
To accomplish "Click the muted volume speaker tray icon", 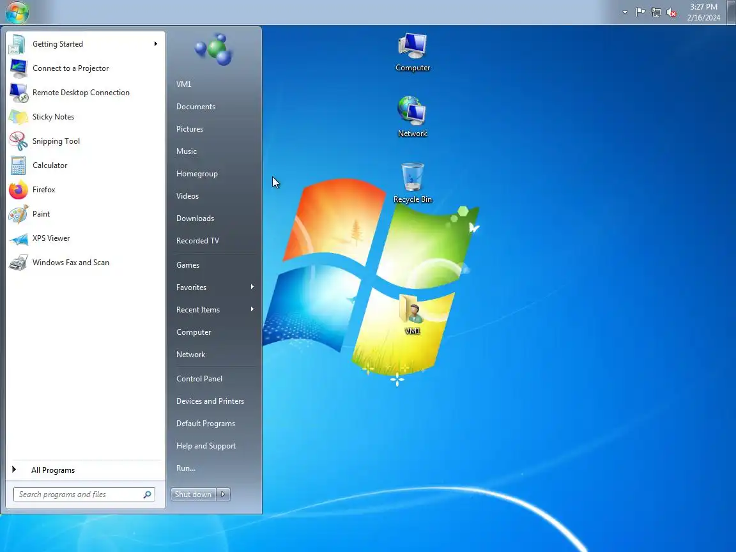I will (x=671, y=12).
